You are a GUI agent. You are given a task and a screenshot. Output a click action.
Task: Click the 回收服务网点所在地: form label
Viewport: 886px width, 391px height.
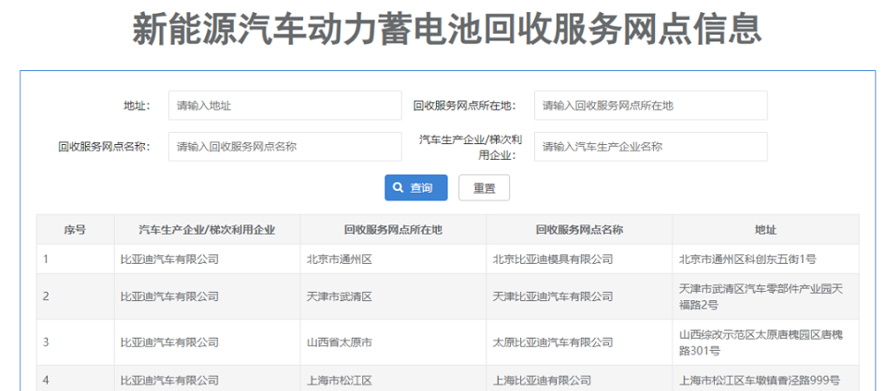pyautogui.click(x=465, y=106)
